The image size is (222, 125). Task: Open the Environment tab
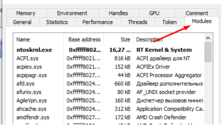click(x=72, y=13)
